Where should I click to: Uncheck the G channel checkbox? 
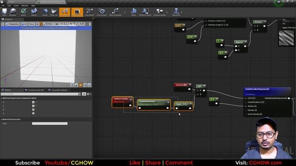coord(33,106)
